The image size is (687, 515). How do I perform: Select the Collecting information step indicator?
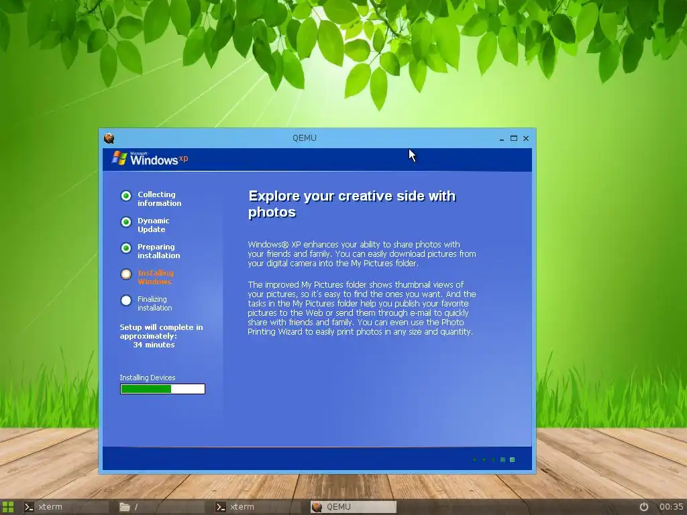[126, 196]
